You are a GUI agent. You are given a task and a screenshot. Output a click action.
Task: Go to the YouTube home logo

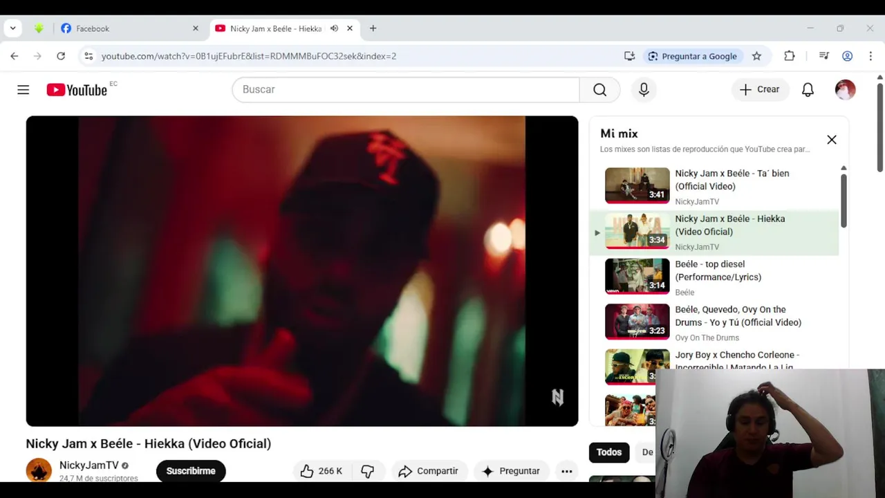click(77, 90)
